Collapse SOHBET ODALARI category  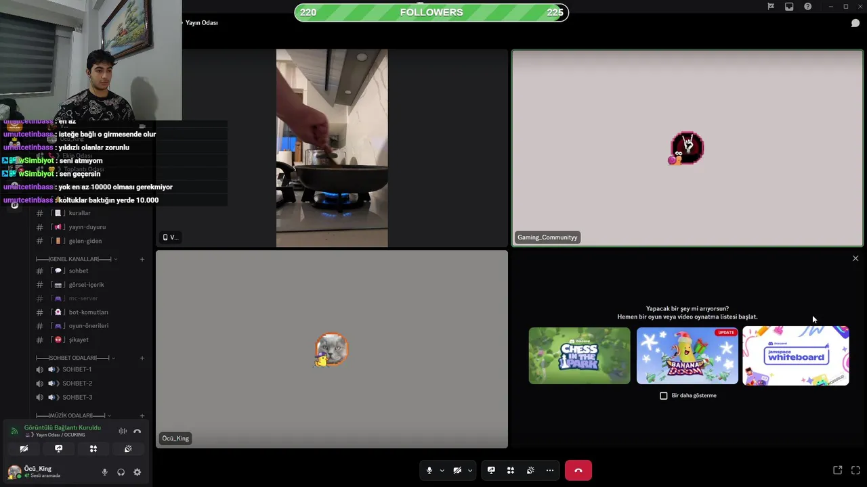(x=75, y=358)
